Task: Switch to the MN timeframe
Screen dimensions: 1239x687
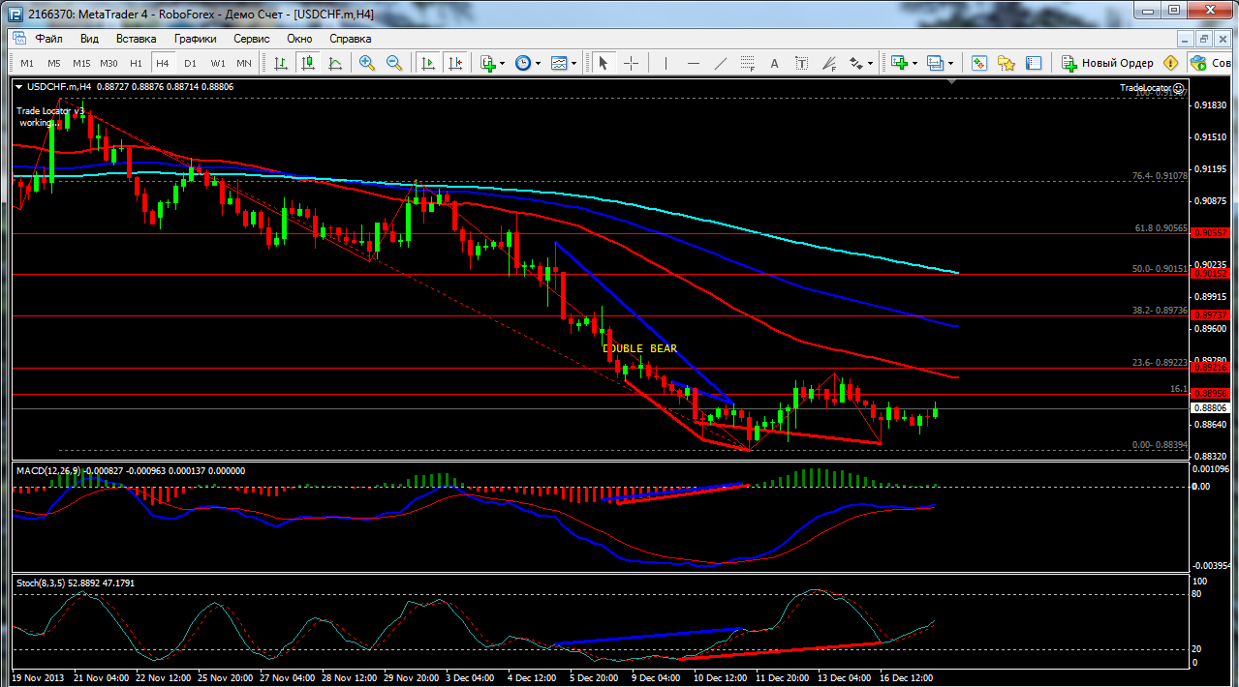Action: [x=244, y=63]
